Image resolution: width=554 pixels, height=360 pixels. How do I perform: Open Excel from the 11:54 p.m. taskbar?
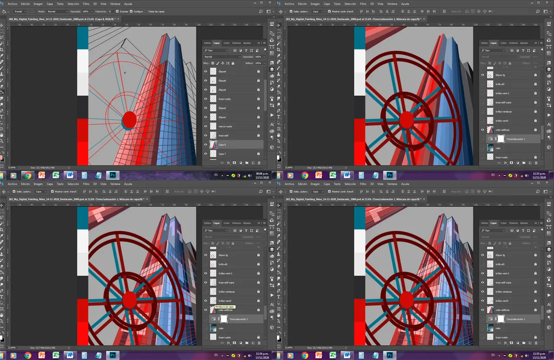(x=56, y=355)
